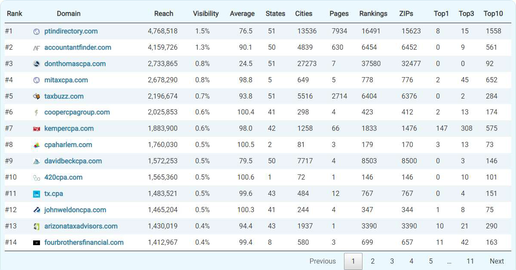Jump to last page 11
Viewport: 516px width, 270px height.
[470, 261]
